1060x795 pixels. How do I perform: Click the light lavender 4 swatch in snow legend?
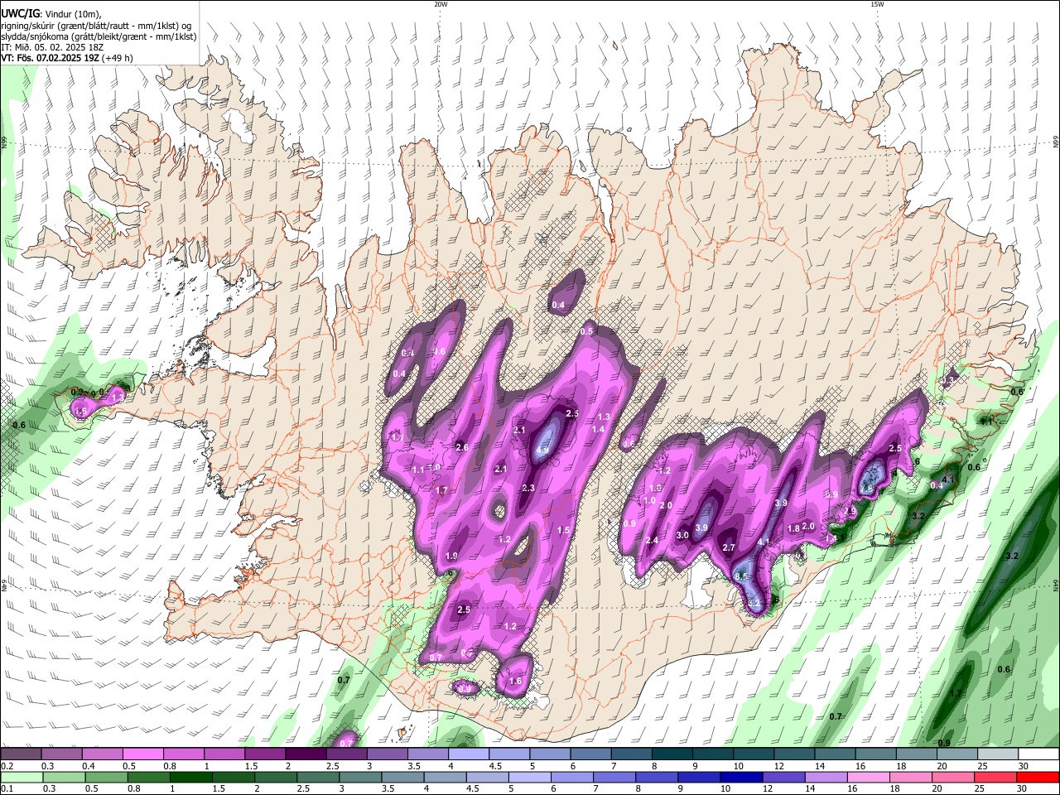click(468, 754)
